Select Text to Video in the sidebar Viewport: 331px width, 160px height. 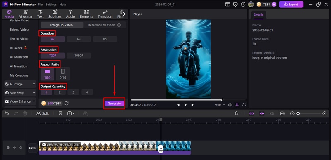pos(19,39)
